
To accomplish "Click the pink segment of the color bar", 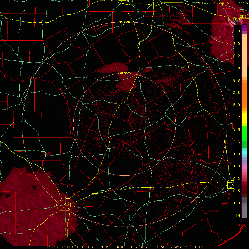I will 244,168.
